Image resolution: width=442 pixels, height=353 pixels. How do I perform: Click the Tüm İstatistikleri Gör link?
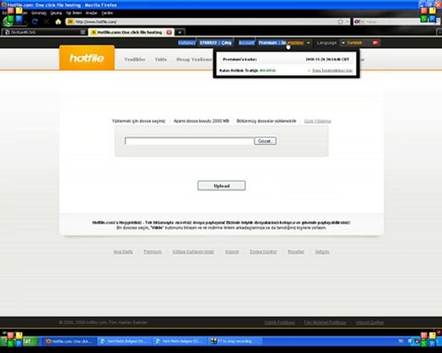(x=332, y=71)
